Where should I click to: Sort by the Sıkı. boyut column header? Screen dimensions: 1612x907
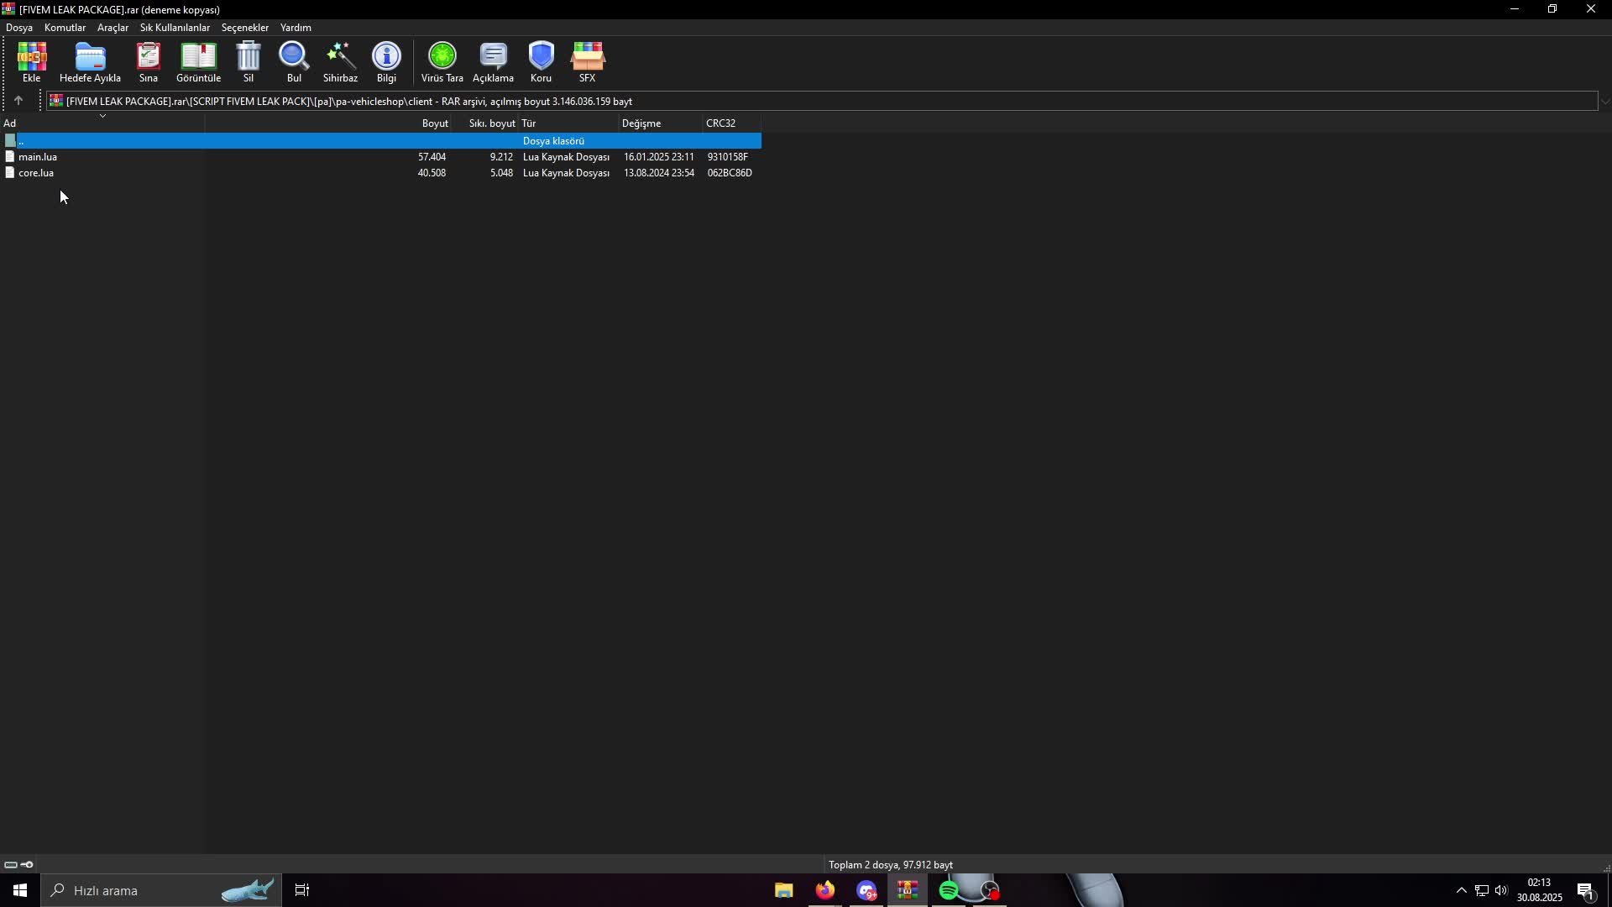coord(486,123)
